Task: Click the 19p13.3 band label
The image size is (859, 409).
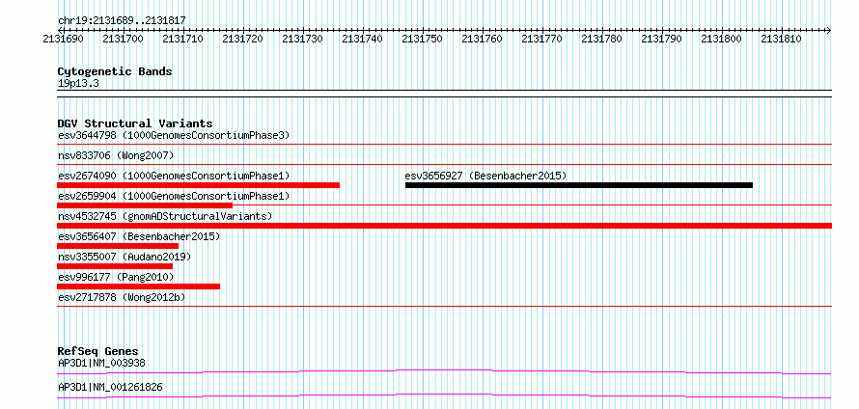Action: coord(78,84)
